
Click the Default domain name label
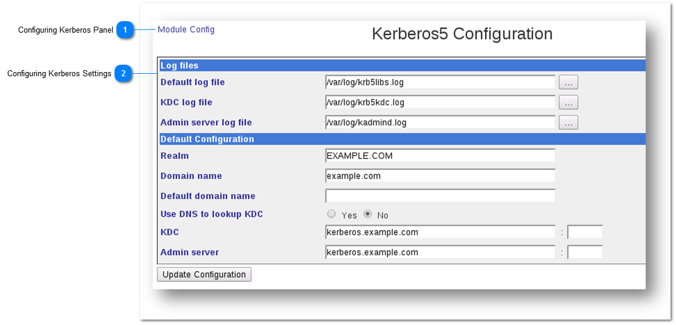coord(208,196)
